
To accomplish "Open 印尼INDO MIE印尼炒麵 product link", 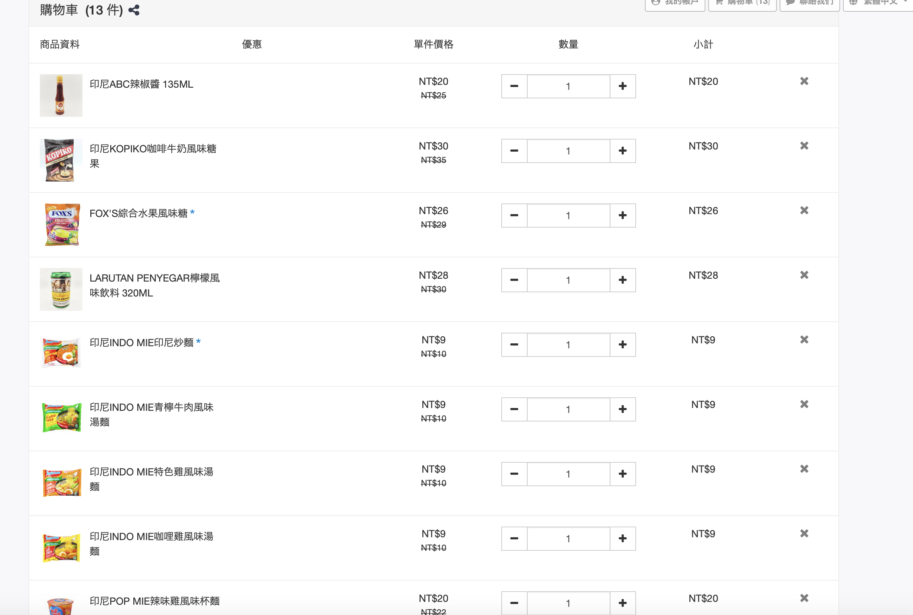I will point(142,342).
